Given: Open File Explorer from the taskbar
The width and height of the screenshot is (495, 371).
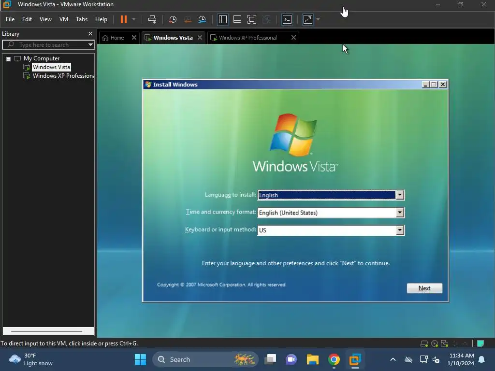Looking at the screenshot, I should pos(313,359).
